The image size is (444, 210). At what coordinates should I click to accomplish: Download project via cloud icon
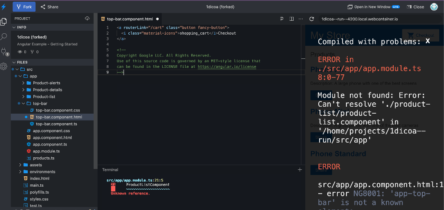[x=87, y=18]
